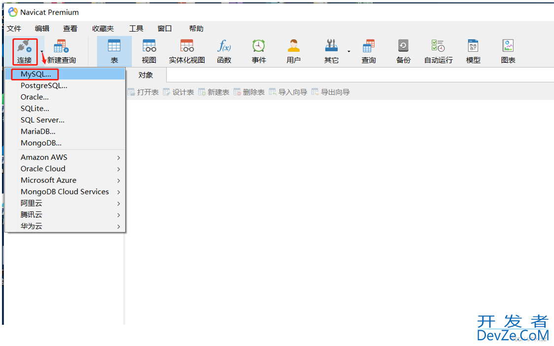Viewport: 554px width, 346px height.
Task: Choose Oracle... from the connection list
Action: tap(65, 97)
